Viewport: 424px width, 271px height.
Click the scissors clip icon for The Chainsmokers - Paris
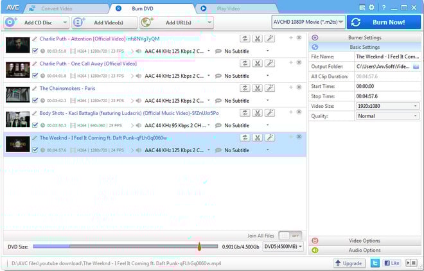tap(258, 88)
